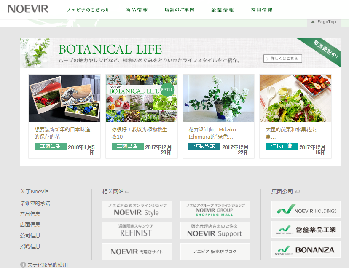
Task: Open the 诺维亚的承诺 footer link
Action: pyautogui.click(x=35, y=203)
